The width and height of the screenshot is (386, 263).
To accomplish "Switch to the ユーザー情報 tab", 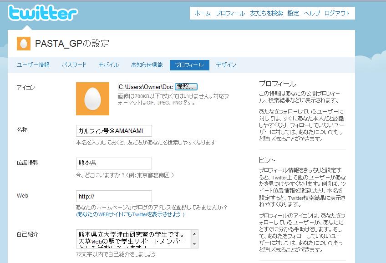I will point(33,65).
